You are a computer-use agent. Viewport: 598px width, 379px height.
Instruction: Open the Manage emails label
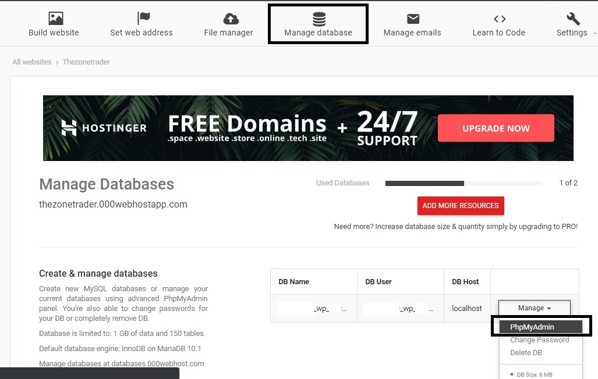[412, 33]
